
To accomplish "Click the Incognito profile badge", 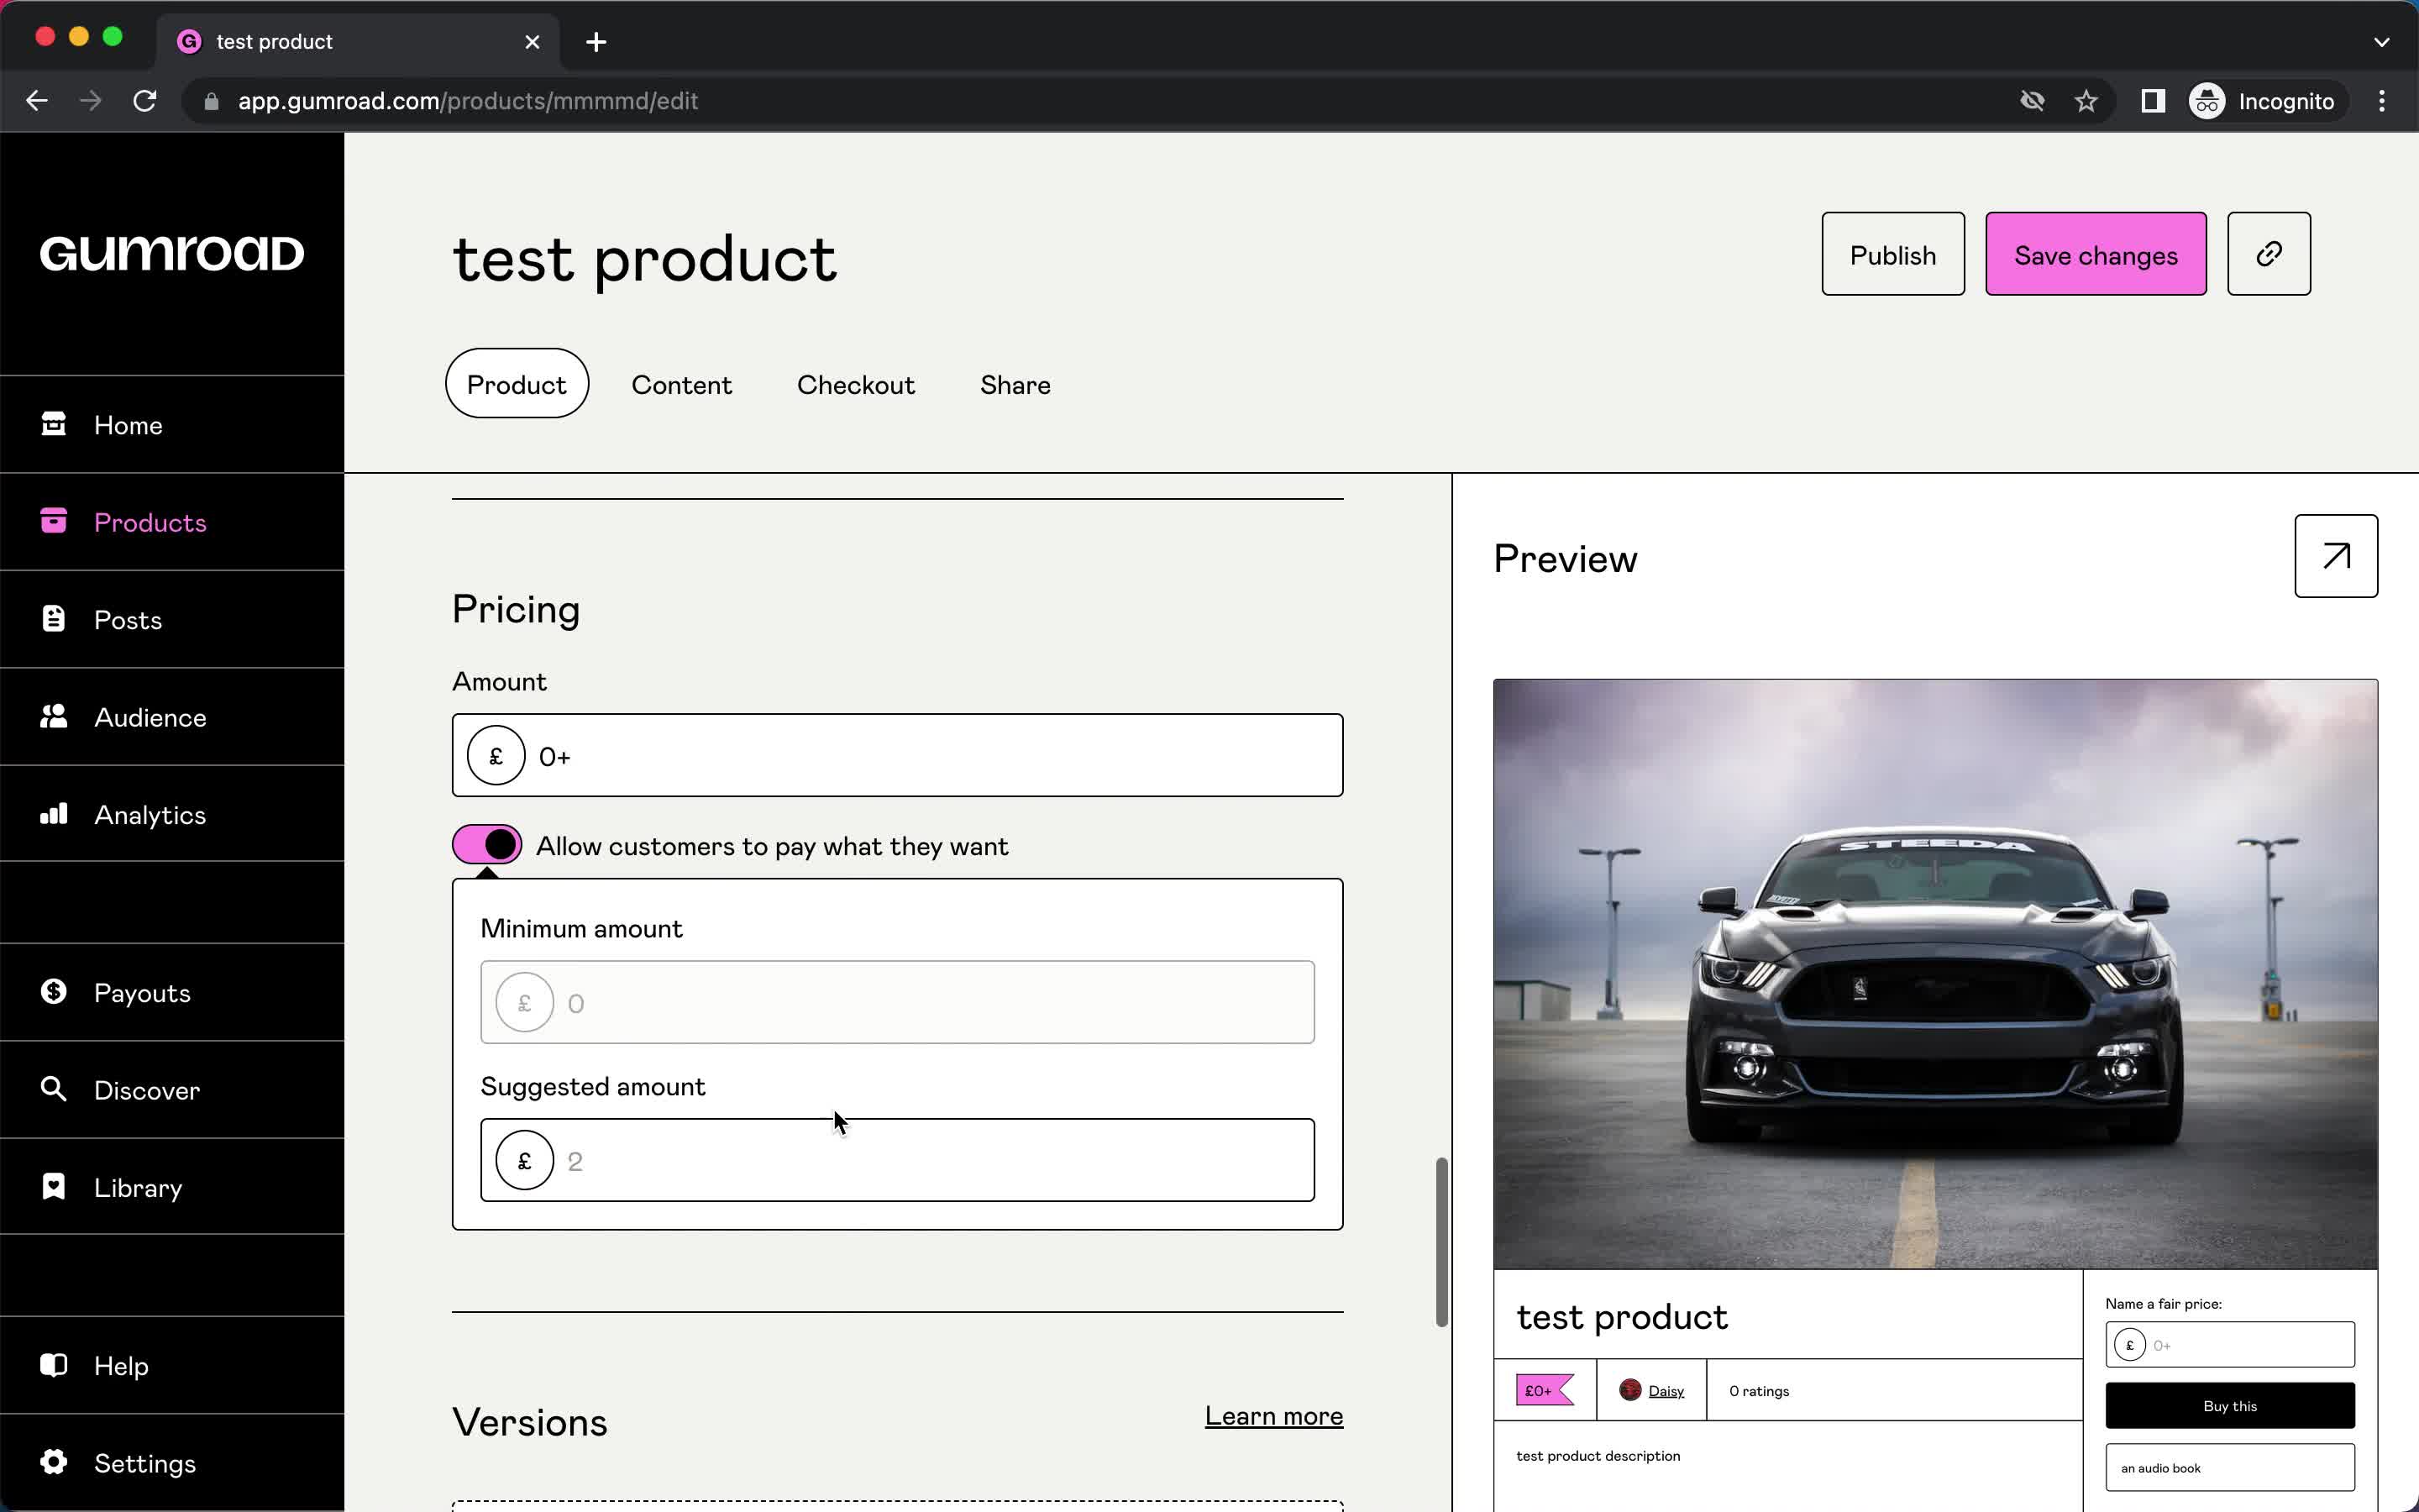I will (2263, 101).
